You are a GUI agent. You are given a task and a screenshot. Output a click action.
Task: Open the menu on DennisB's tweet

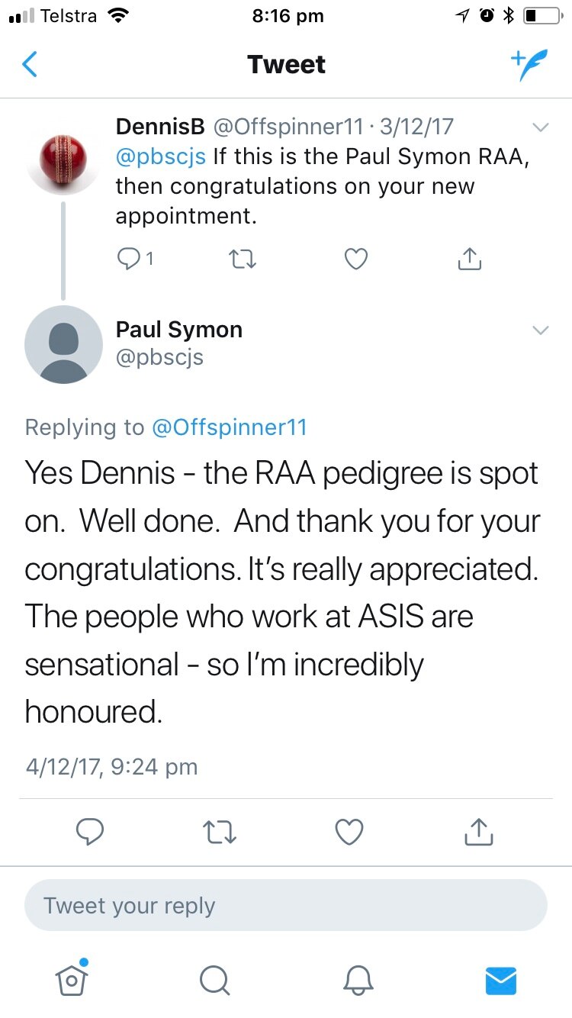click(541, 127)
